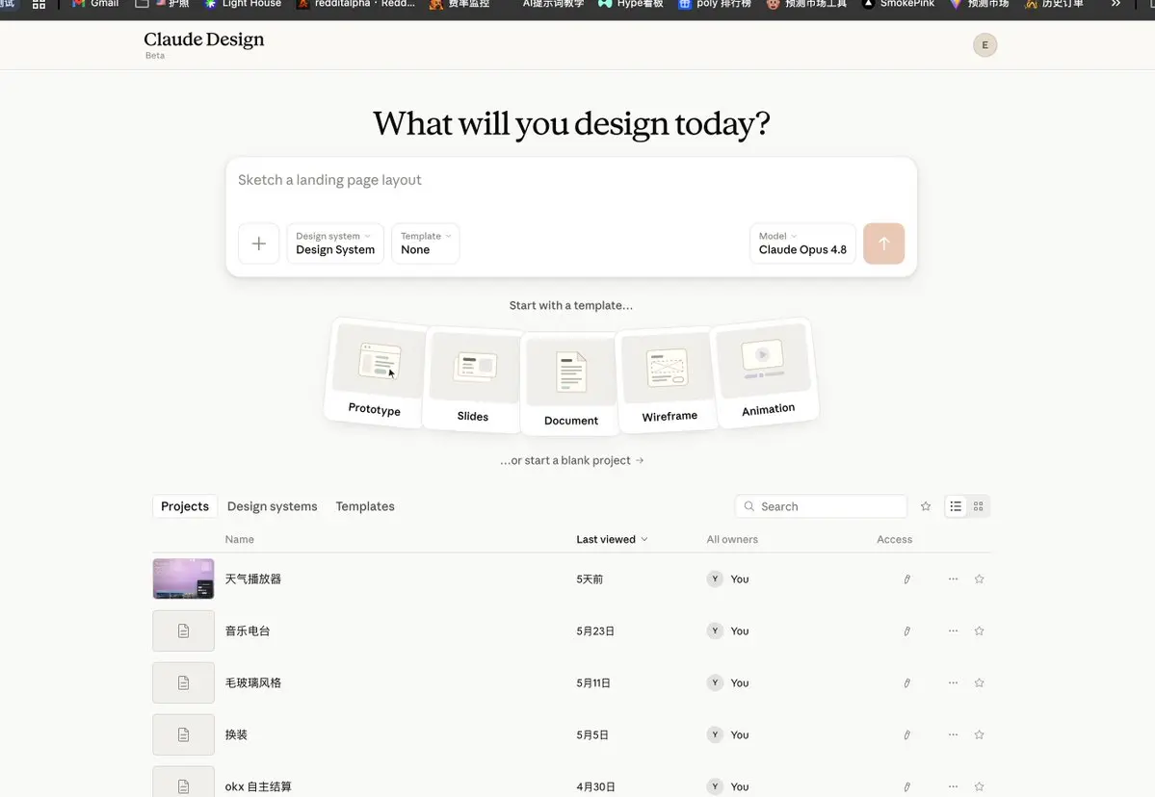Screen dimensions: 1155x797
Task: Open the E user avatar menu
Action: [x=984, y=45]
